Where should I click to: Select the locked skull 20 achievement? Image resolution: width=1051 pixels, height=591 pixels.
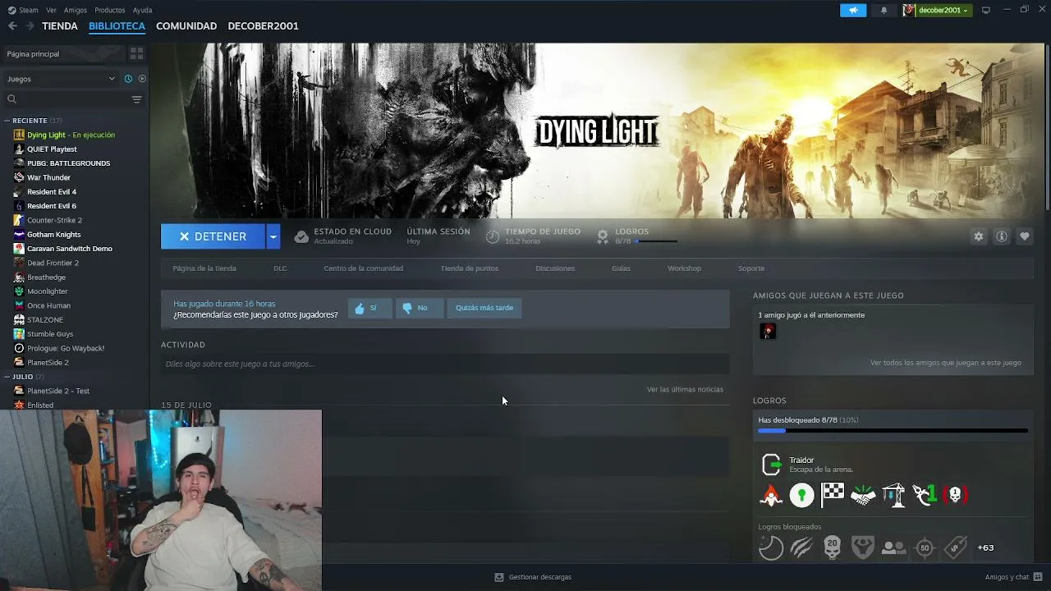833,547
